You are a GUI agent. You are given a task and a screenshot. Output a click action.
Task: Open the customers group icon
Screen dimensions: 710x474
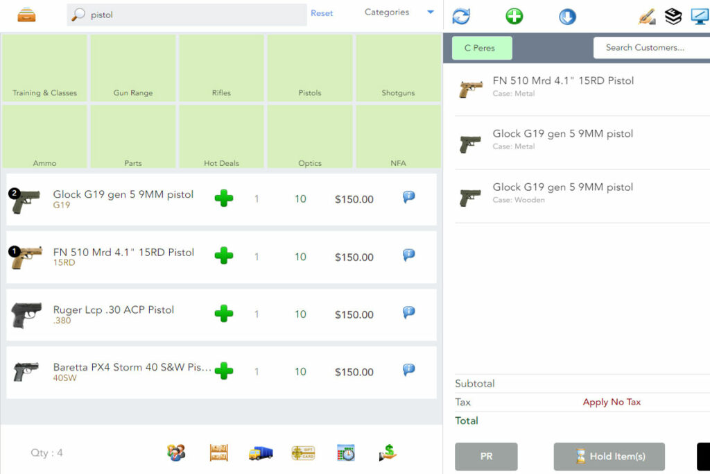(x=176, y=452)
